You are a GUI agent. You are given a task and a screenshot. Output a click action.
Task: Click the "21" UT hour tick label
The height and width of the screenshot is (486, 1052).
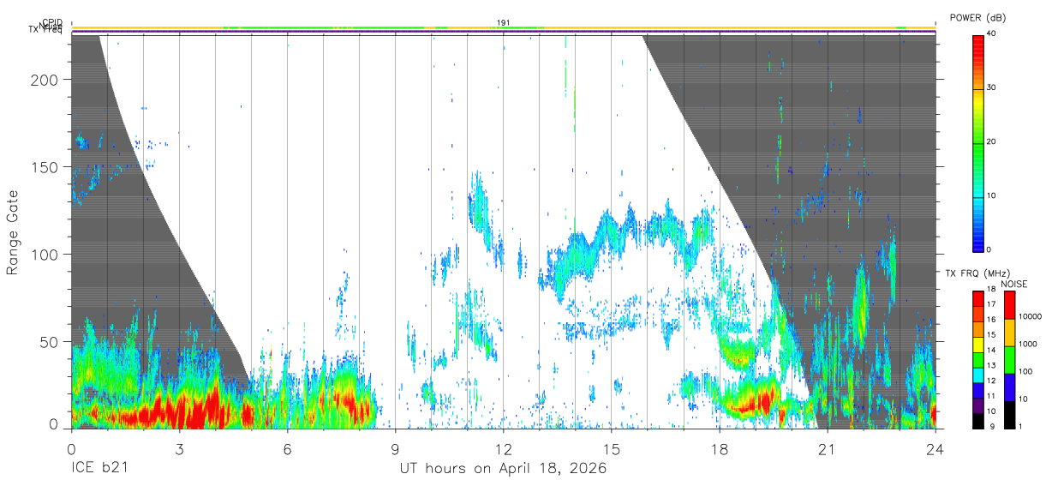click(x=828, y=449)
